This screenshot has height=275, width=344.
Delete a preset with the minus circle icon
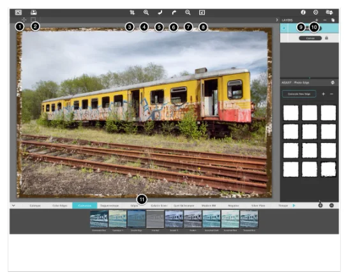click(331, 205)
